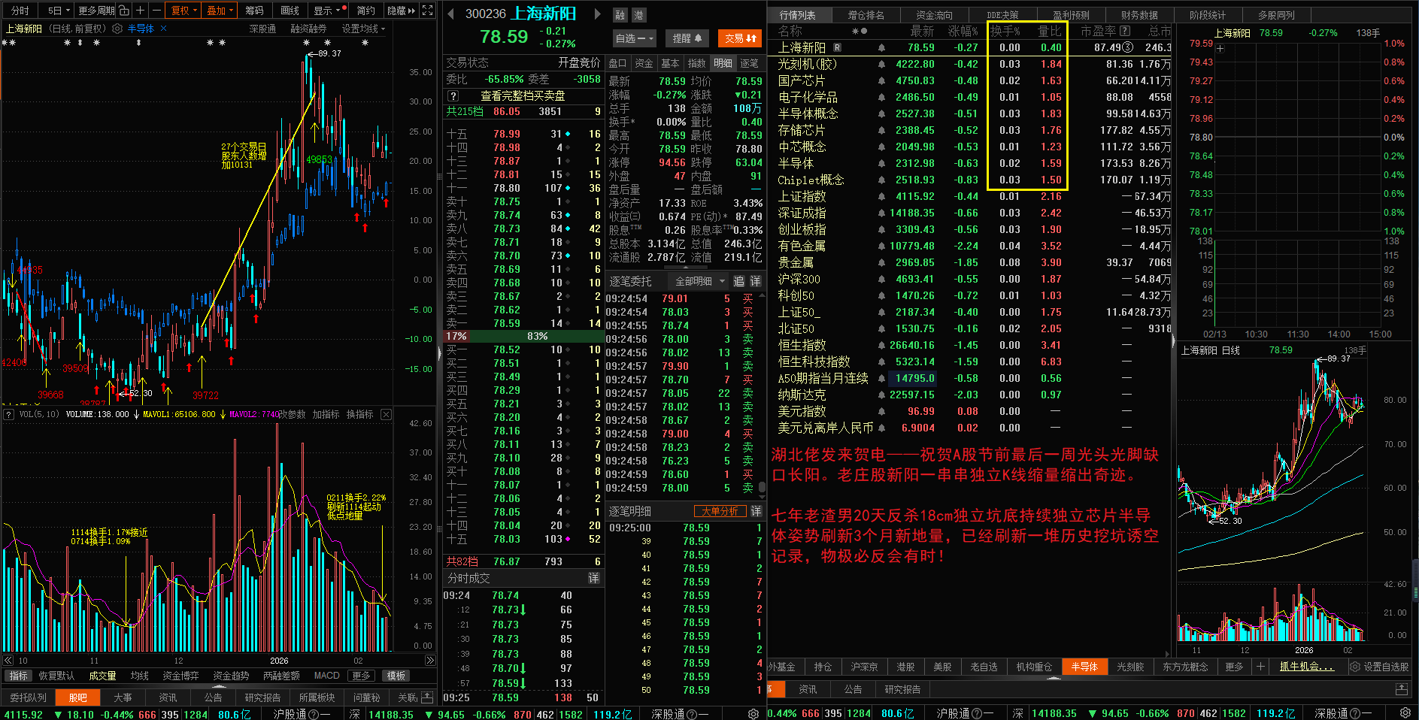Open the 显示 display dropdown
Image resolution: width=1419 pixels, height=720 pixels.
tap(327, 11)
